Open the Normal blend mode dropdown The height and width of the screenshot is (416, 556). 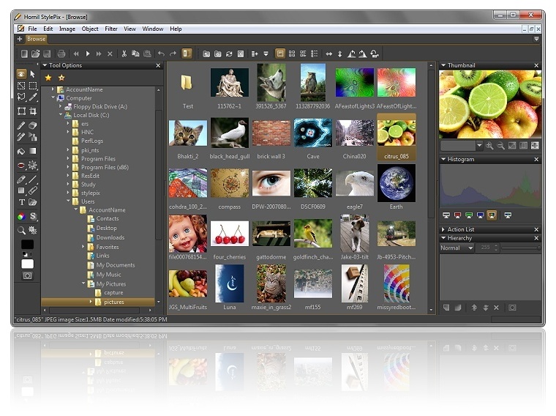click(x=457, y=248)
